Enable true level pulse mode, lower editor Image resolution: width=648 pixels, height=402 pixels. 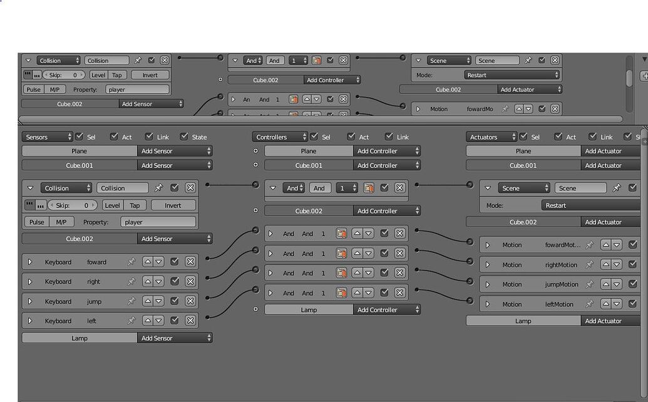pyautogui.click(x=29, y=205)
